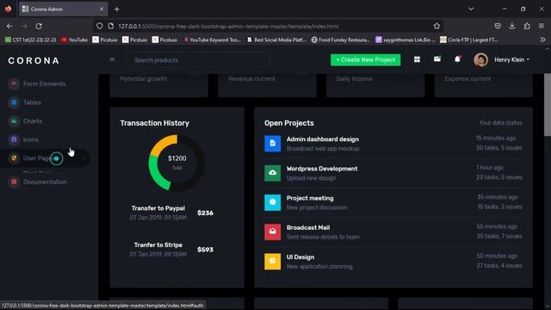The height and width of the screenshot is (310, 551).
Task: Open CST 1st(22-23) bookmark
Action: point(31,40)
